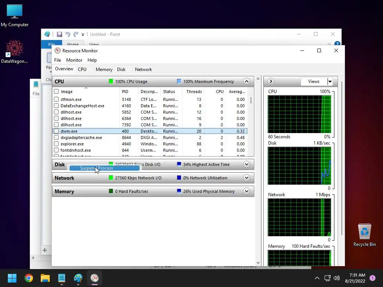
Task: Switch to the Memory tab
Action: tap(104, 69)
